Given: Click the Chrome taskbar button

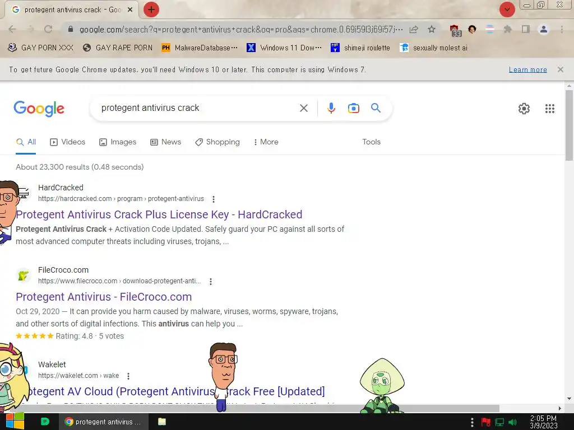Looking at the screenshot, I should 103,422.
